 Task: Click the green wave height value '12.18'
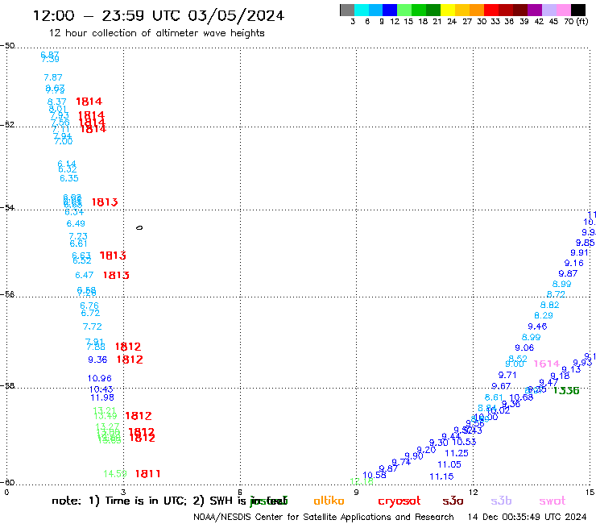point(362,481)
